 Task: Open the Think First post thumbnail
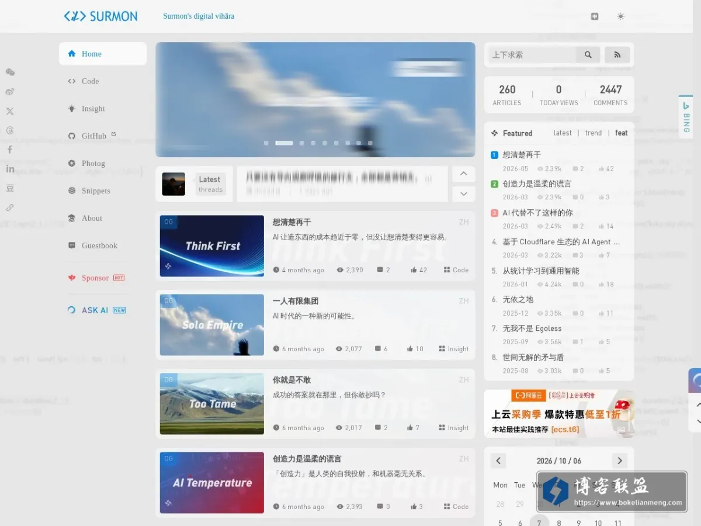click(x=212, y=246)
